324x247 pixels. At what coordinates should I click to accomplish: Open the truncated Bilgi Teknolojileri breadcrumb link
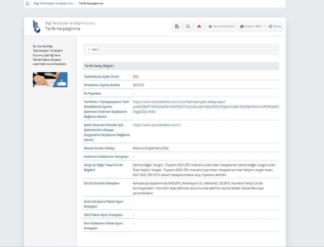point(54,3)
